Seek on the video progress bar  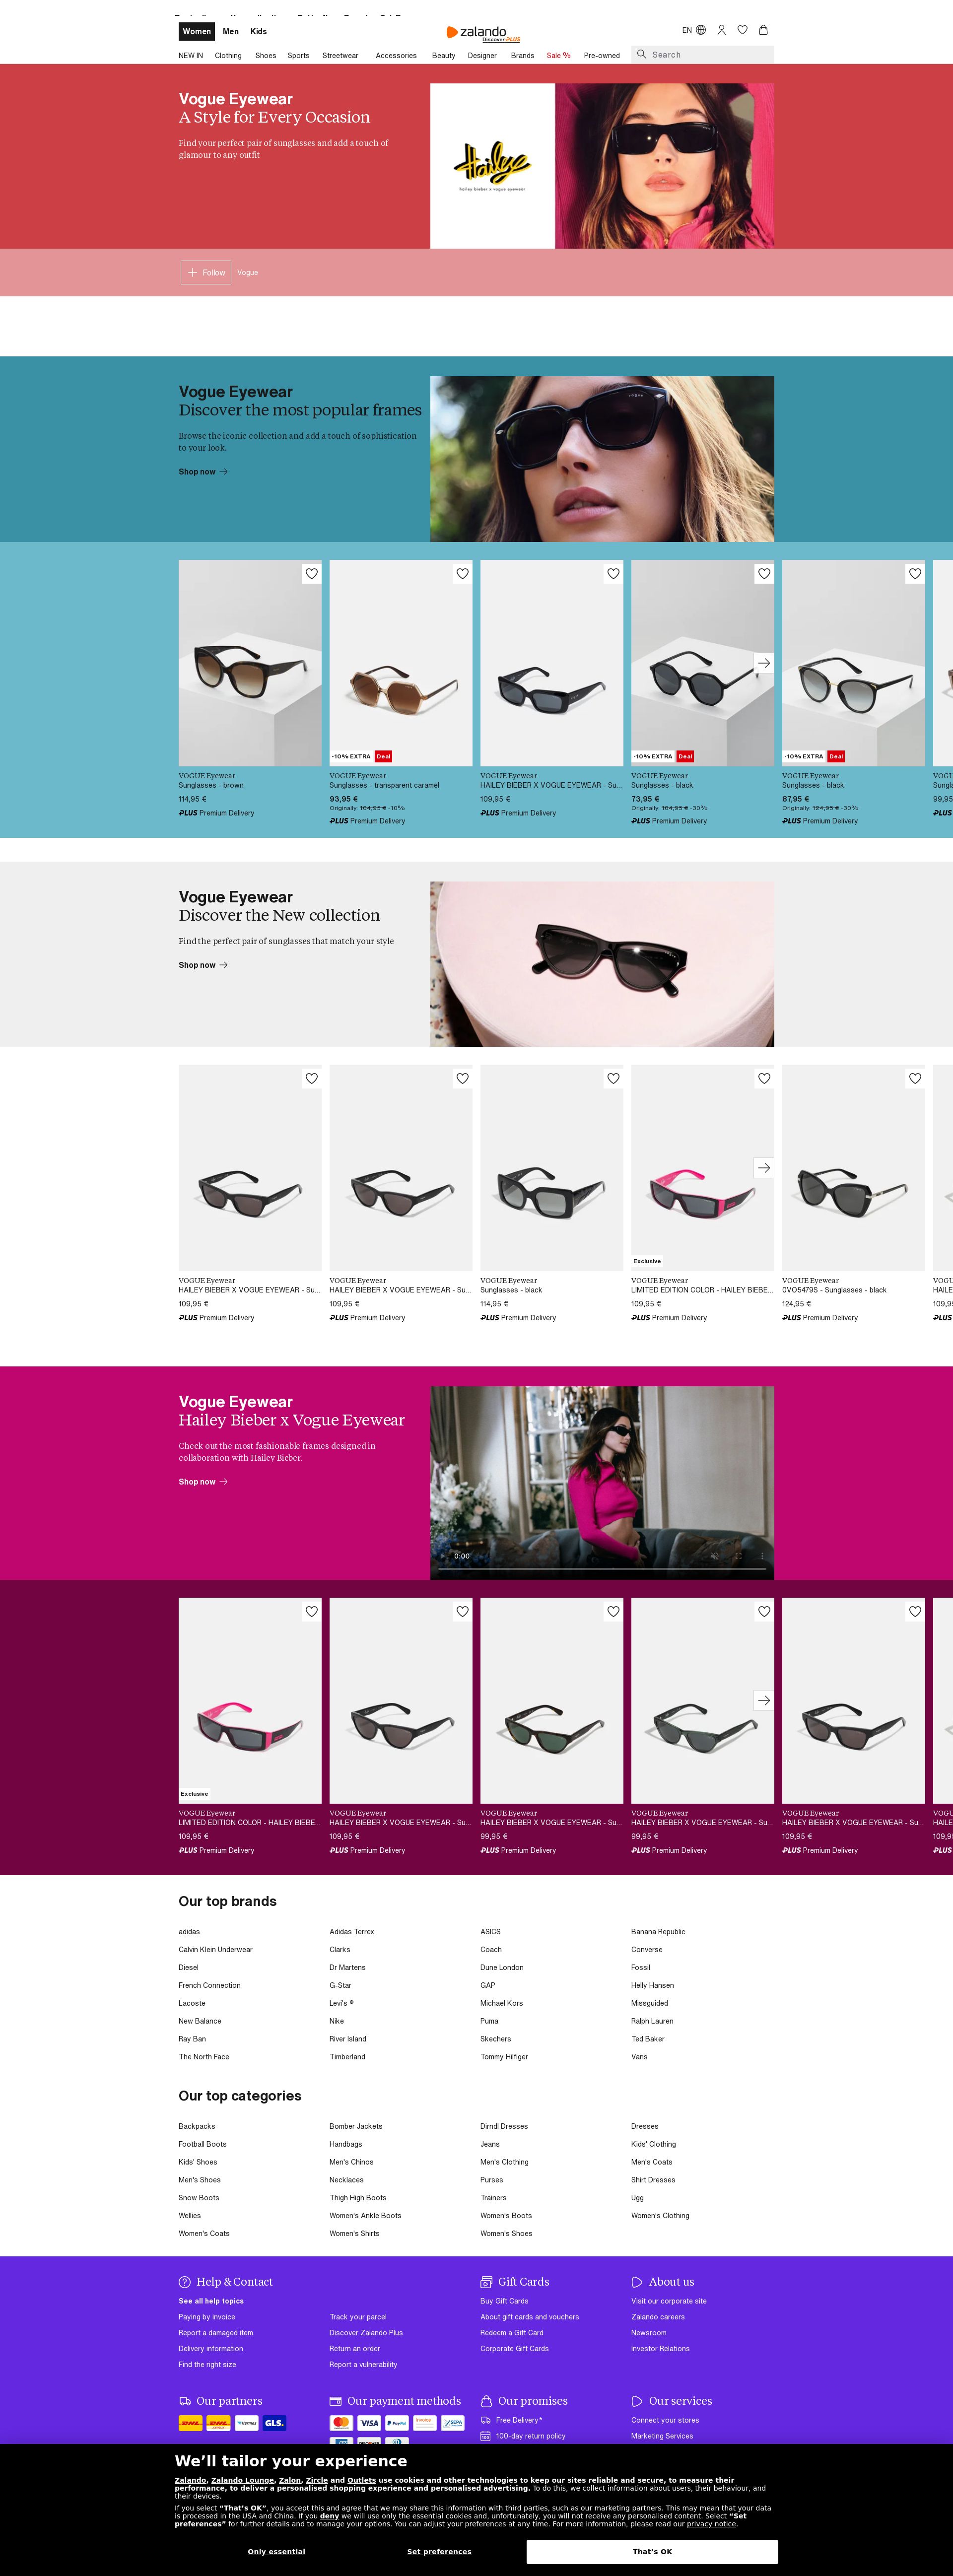[x=602, y=1569]
